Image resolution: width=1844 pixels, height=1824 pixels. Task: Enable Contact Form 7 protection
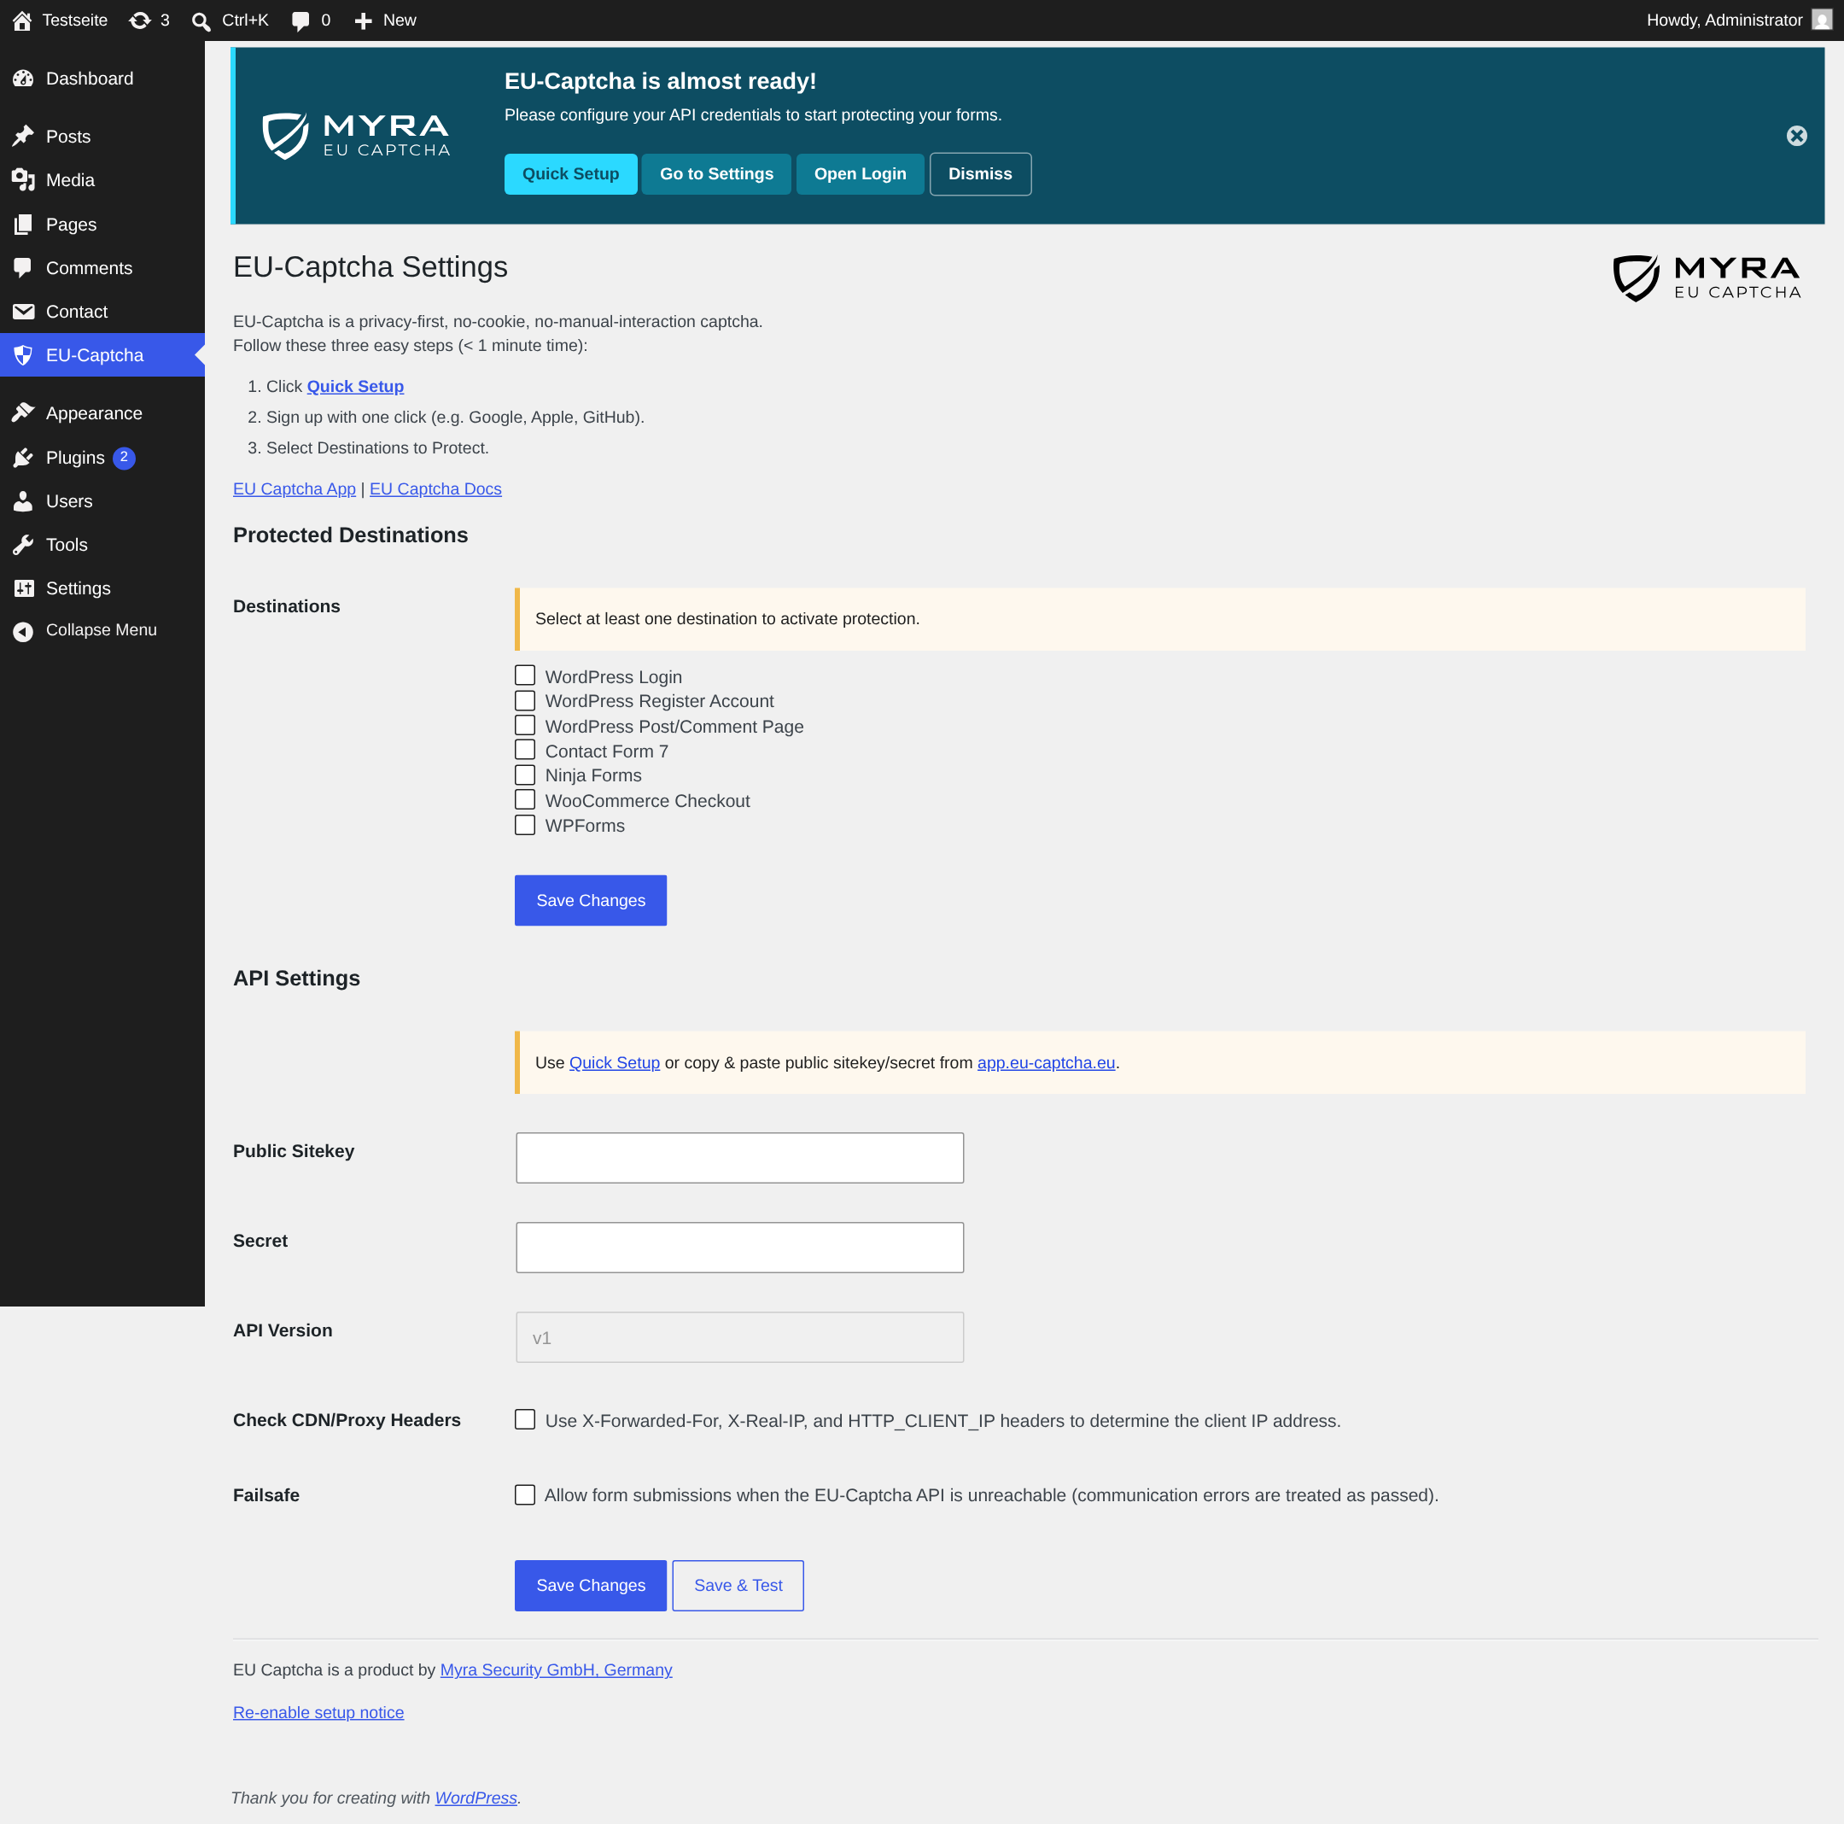(525, 751)
